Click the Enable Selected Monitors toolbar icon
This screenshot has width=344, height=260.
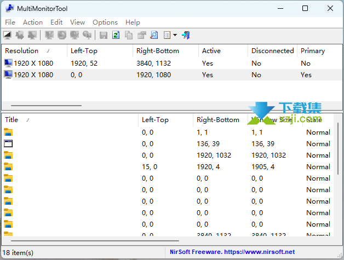(x=49, y=35)
